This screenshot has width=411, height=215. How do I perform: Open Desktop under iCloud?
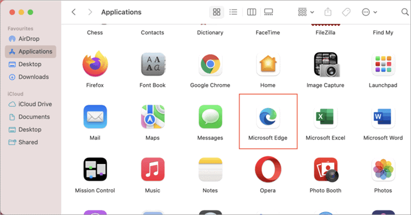[31, 129]
